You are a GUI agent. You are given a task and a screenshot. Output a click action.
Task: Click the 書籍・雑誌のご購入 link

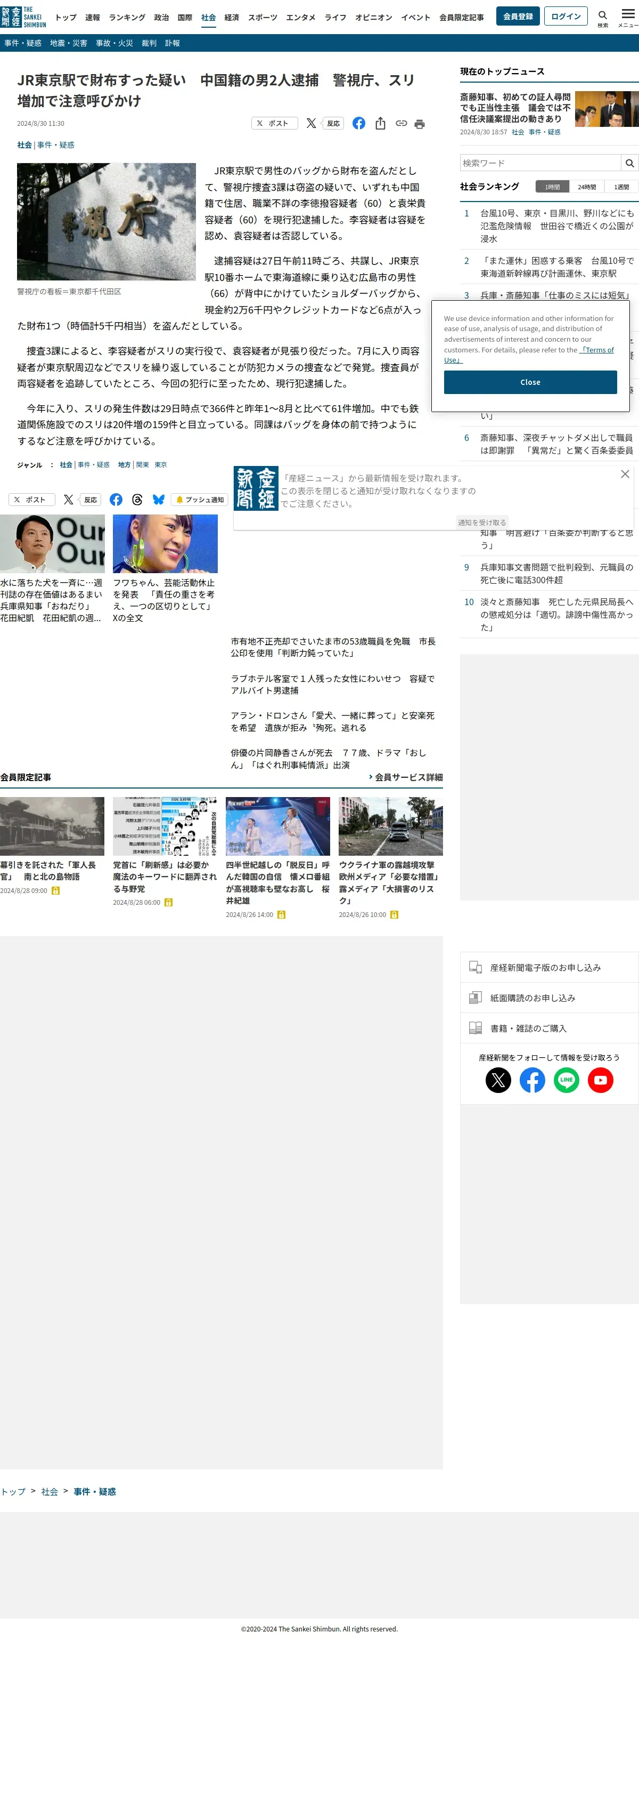click(550, 1028)
